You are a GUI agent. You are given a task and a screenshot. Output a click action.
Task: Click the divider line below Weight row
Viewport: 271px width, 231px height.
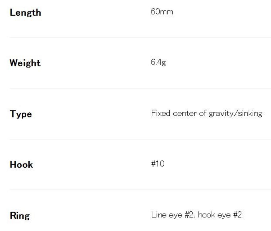coord(140,88)
